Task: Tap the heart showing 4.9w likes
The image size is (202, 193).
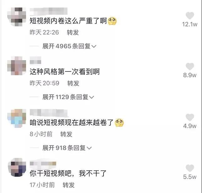Action: (x=190, y=117)
